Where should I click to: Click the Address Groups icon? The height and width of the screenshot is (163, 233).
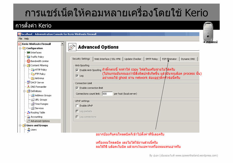pos(33,95)
